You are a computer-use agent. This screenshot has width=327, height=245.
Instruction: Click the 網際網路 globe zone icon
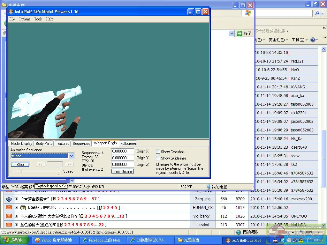pos(239,232)
